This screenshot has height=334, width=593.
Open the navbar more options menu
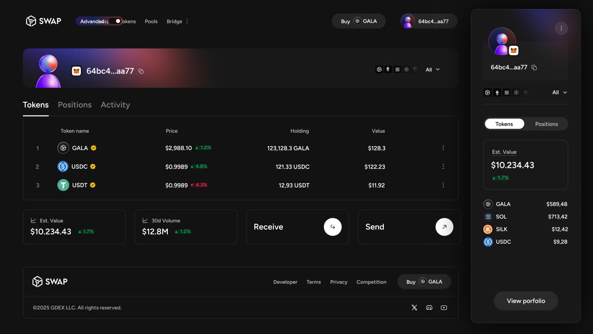[187, 21]
